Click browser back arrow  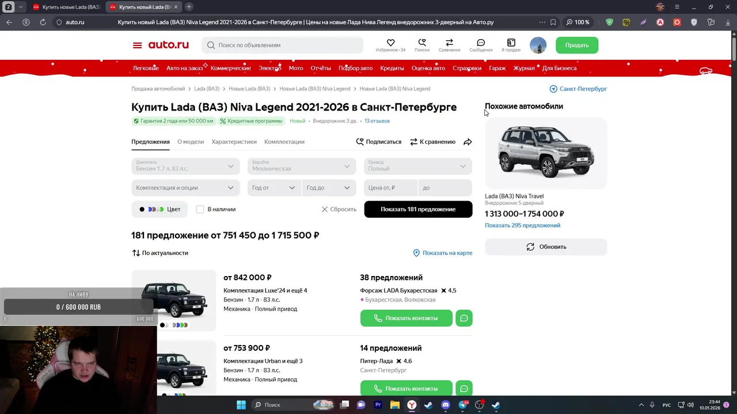(x=9, y=22)
